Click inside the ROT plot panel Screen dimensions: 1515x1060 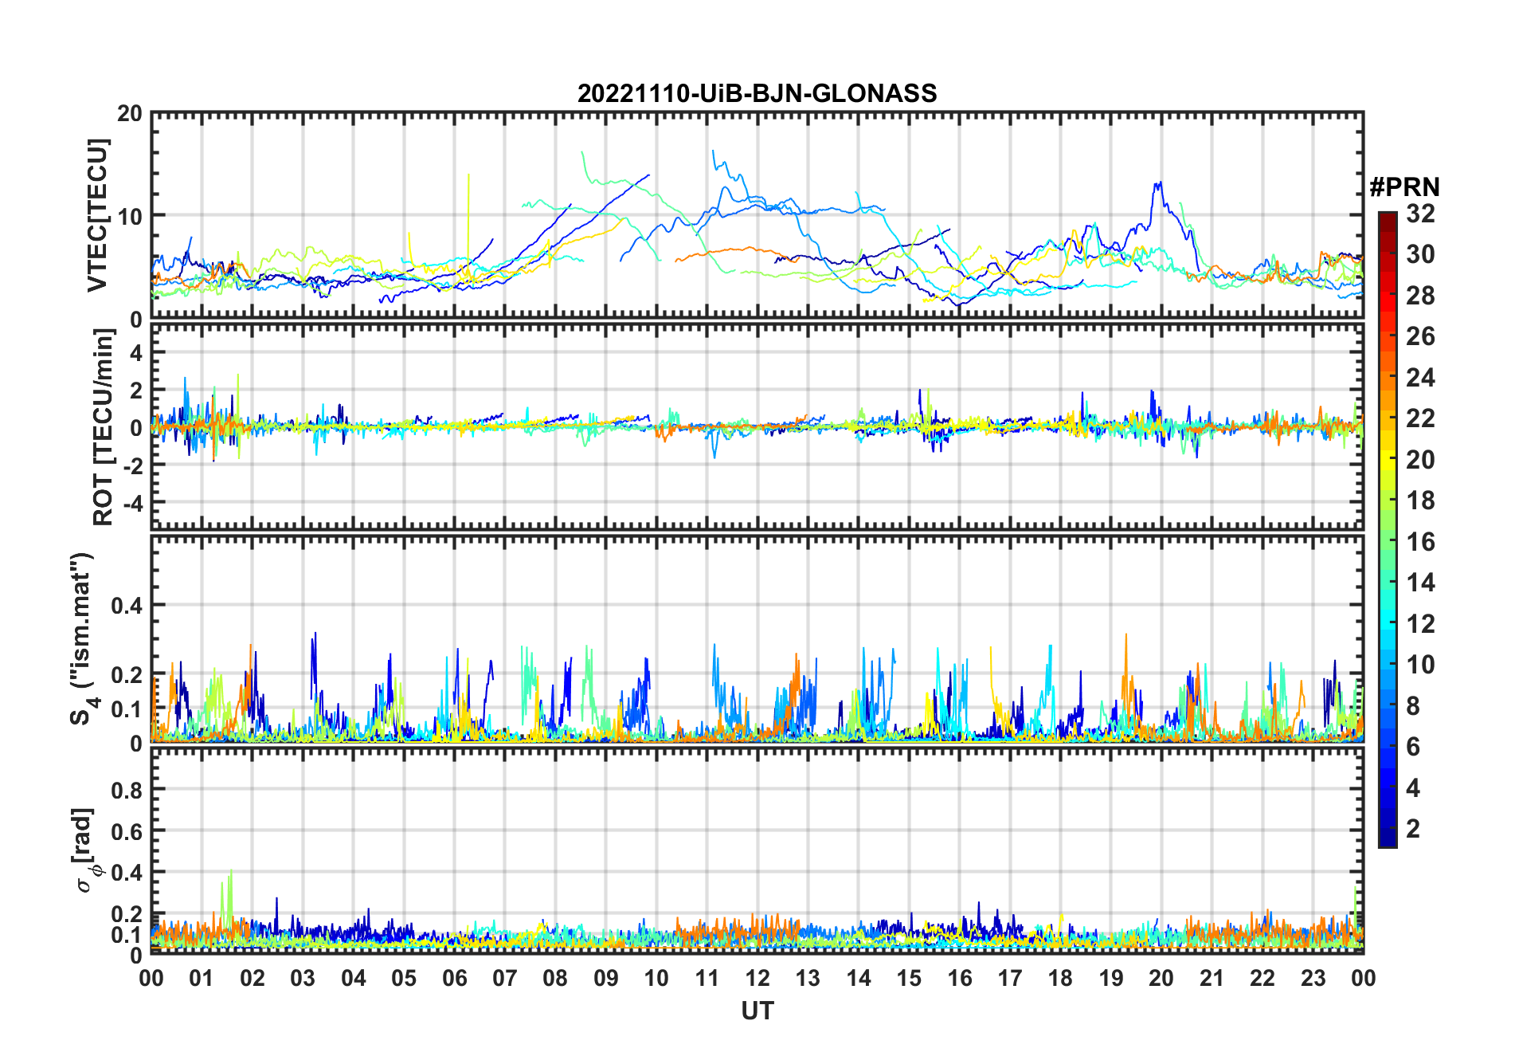[757, 426]
